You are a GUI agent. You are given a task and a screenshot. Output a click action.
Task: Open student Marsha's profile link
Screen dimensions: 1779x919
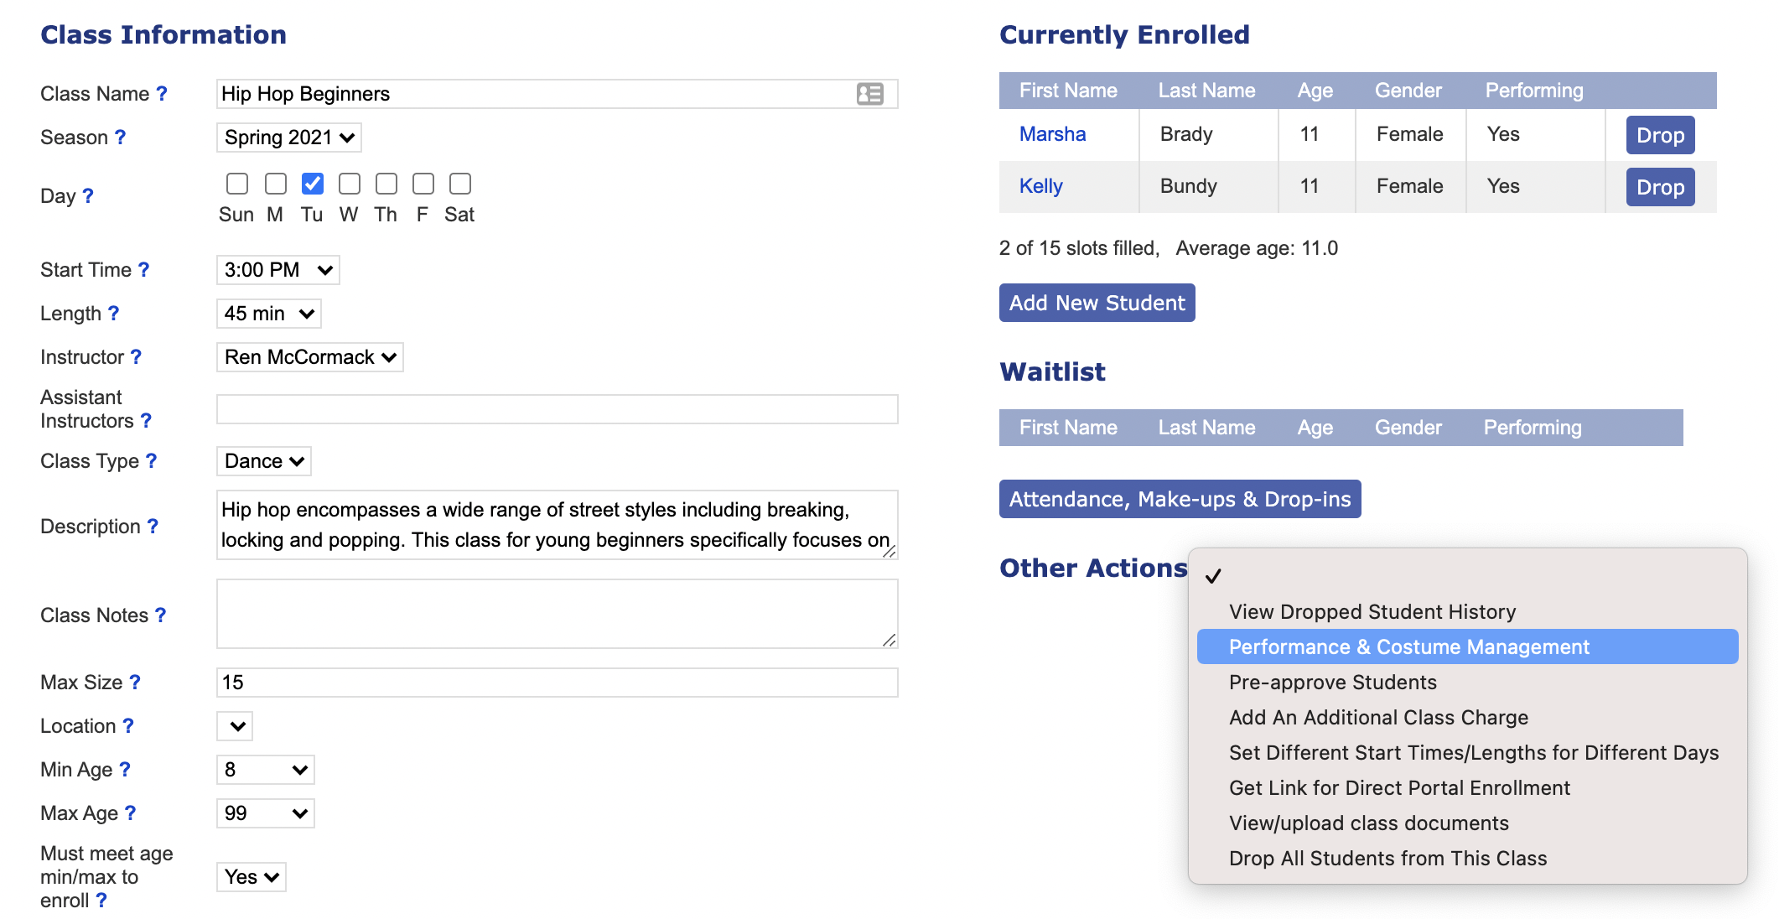click(x=1052, y=134)
